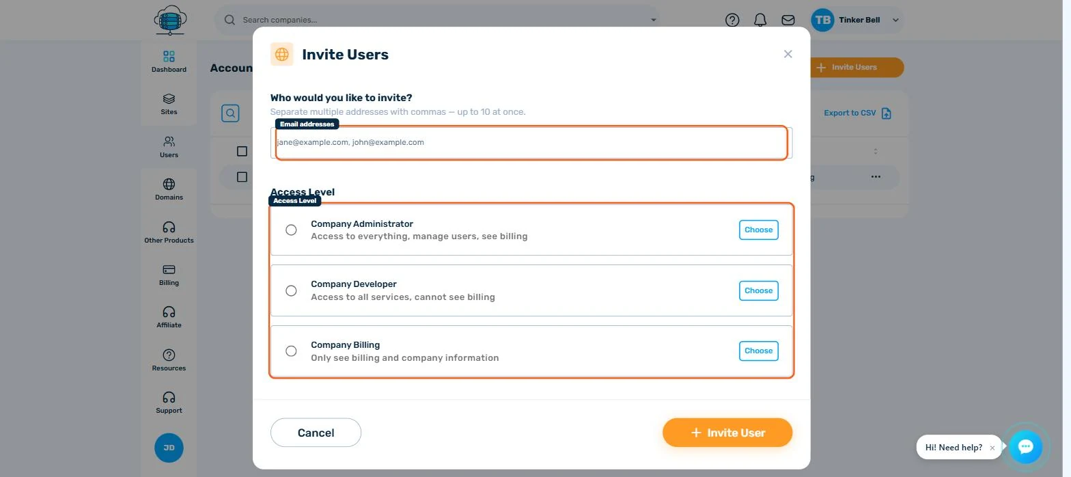Select the Company Developer radio button
This screenshot has height=477, width=1071.
(x=291, y=290)
